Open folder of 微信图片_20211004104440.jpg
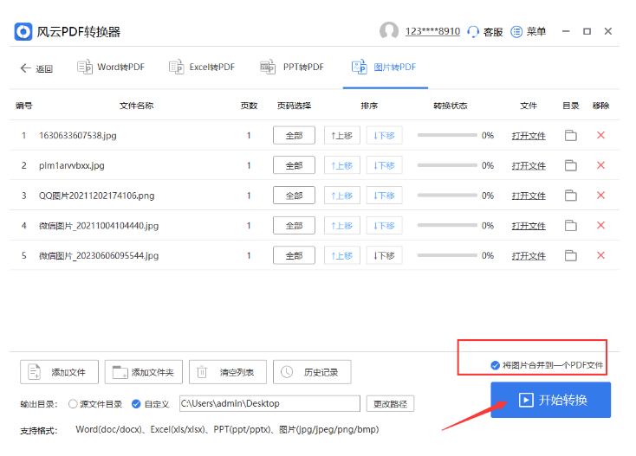This screenshot has width=636, height=456. (571, 226)
